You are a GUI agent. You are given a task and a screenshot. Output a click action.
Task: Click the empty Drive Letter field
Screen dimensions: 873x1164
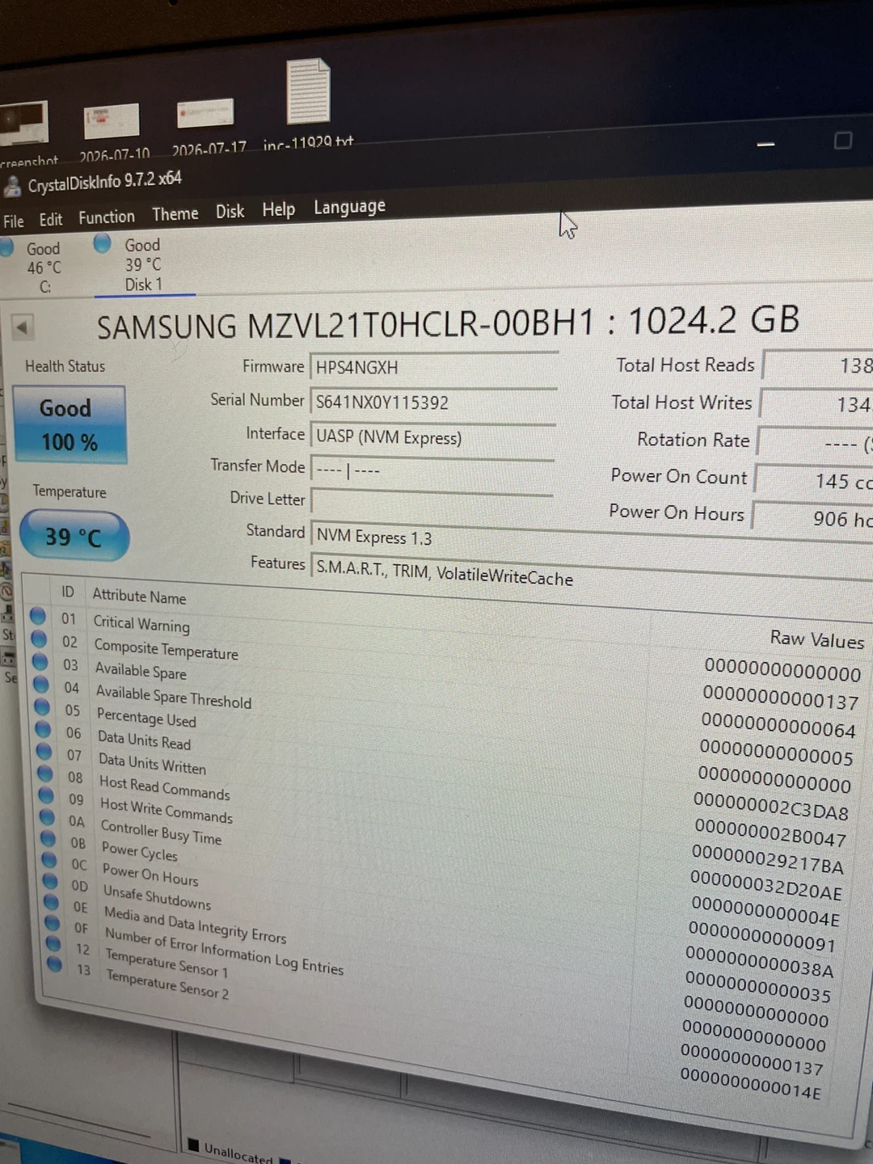[432, 503]
